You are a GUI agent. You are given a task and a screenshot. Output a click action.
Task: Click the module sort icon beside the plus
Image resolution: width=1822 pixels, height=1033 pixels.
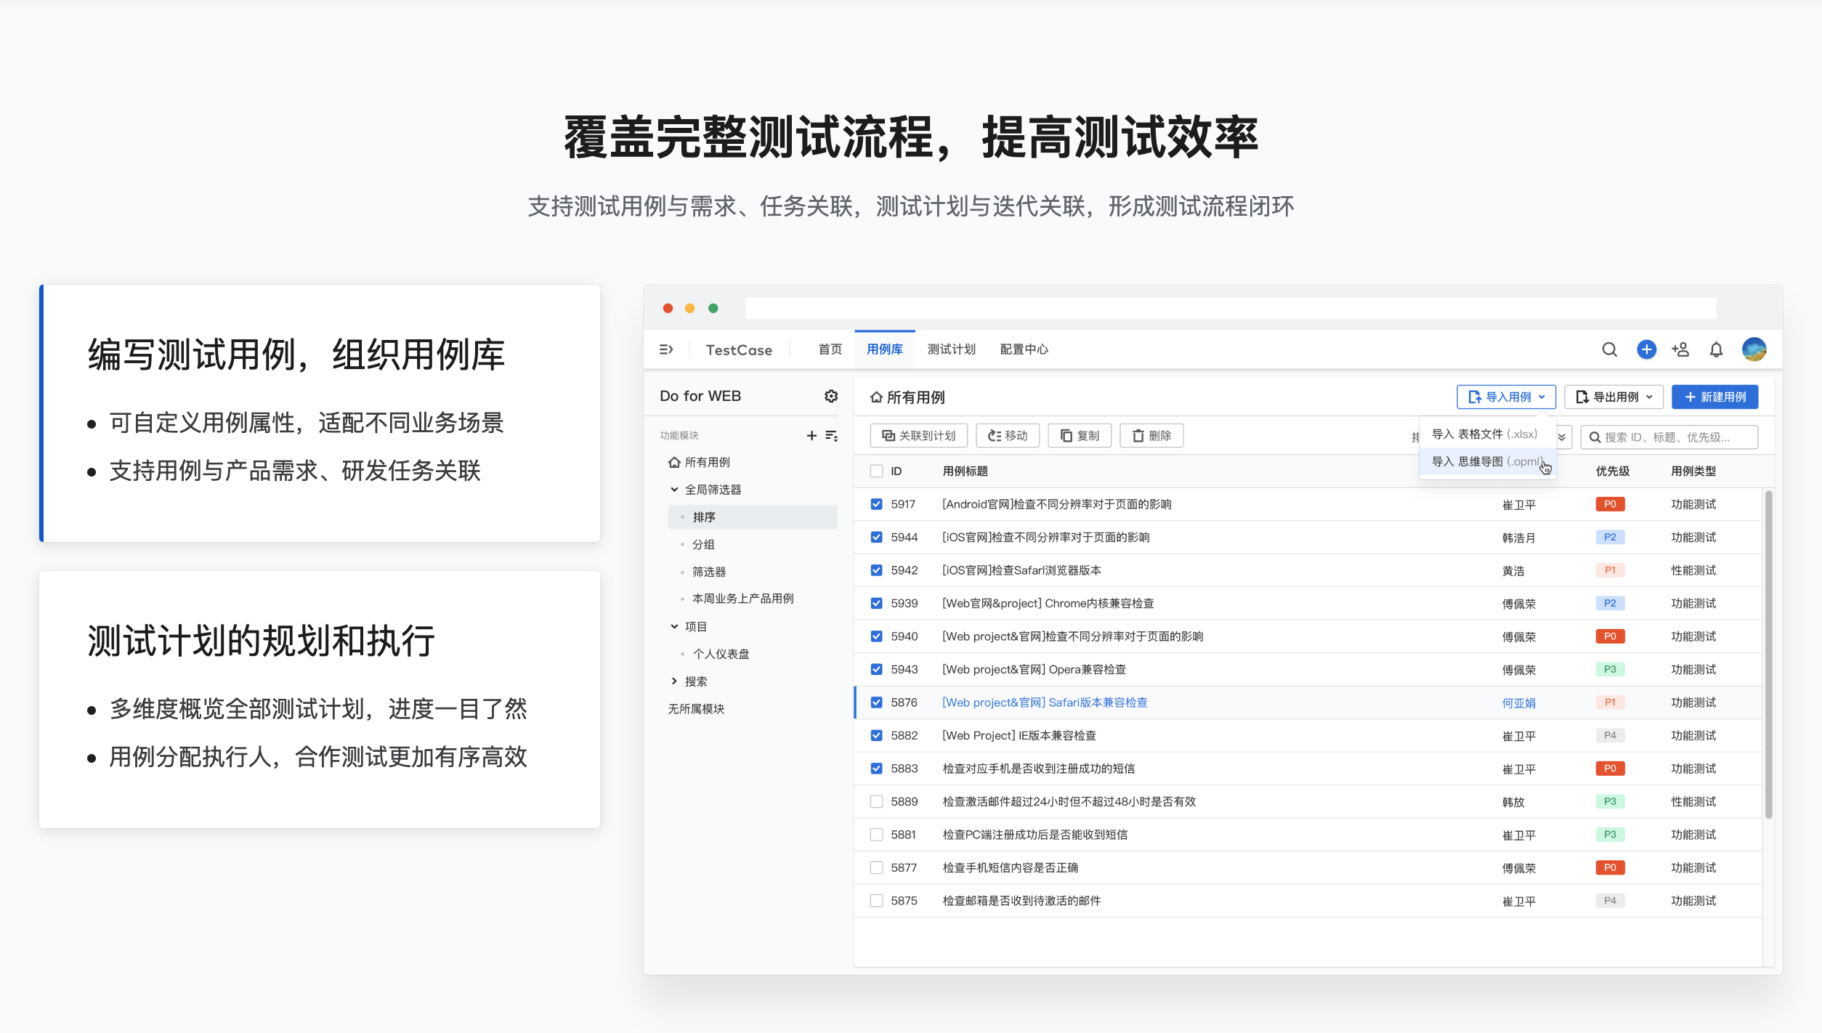click(x=831, y=434)
